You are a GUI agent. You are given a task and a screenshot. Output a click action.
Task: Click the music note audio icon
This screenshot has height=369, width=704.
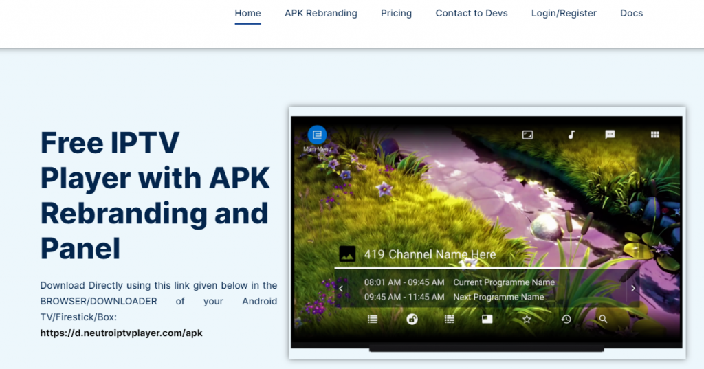(x=571, y=135)
